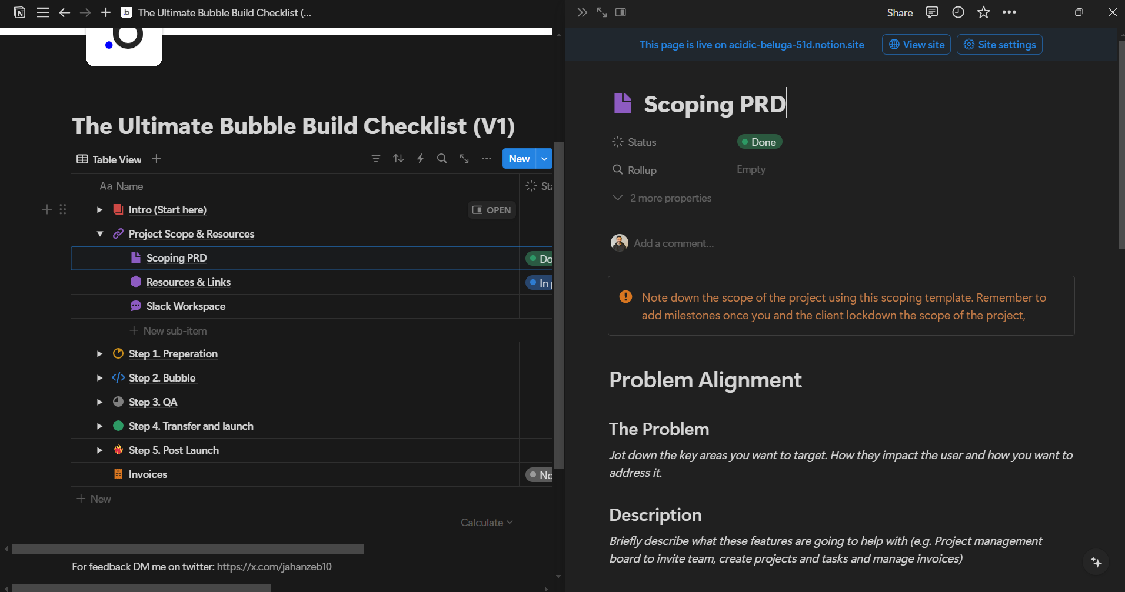The image size is (1125, 592).
Task: Open Scoping PRD in full page
Action: tap(601, 12)
